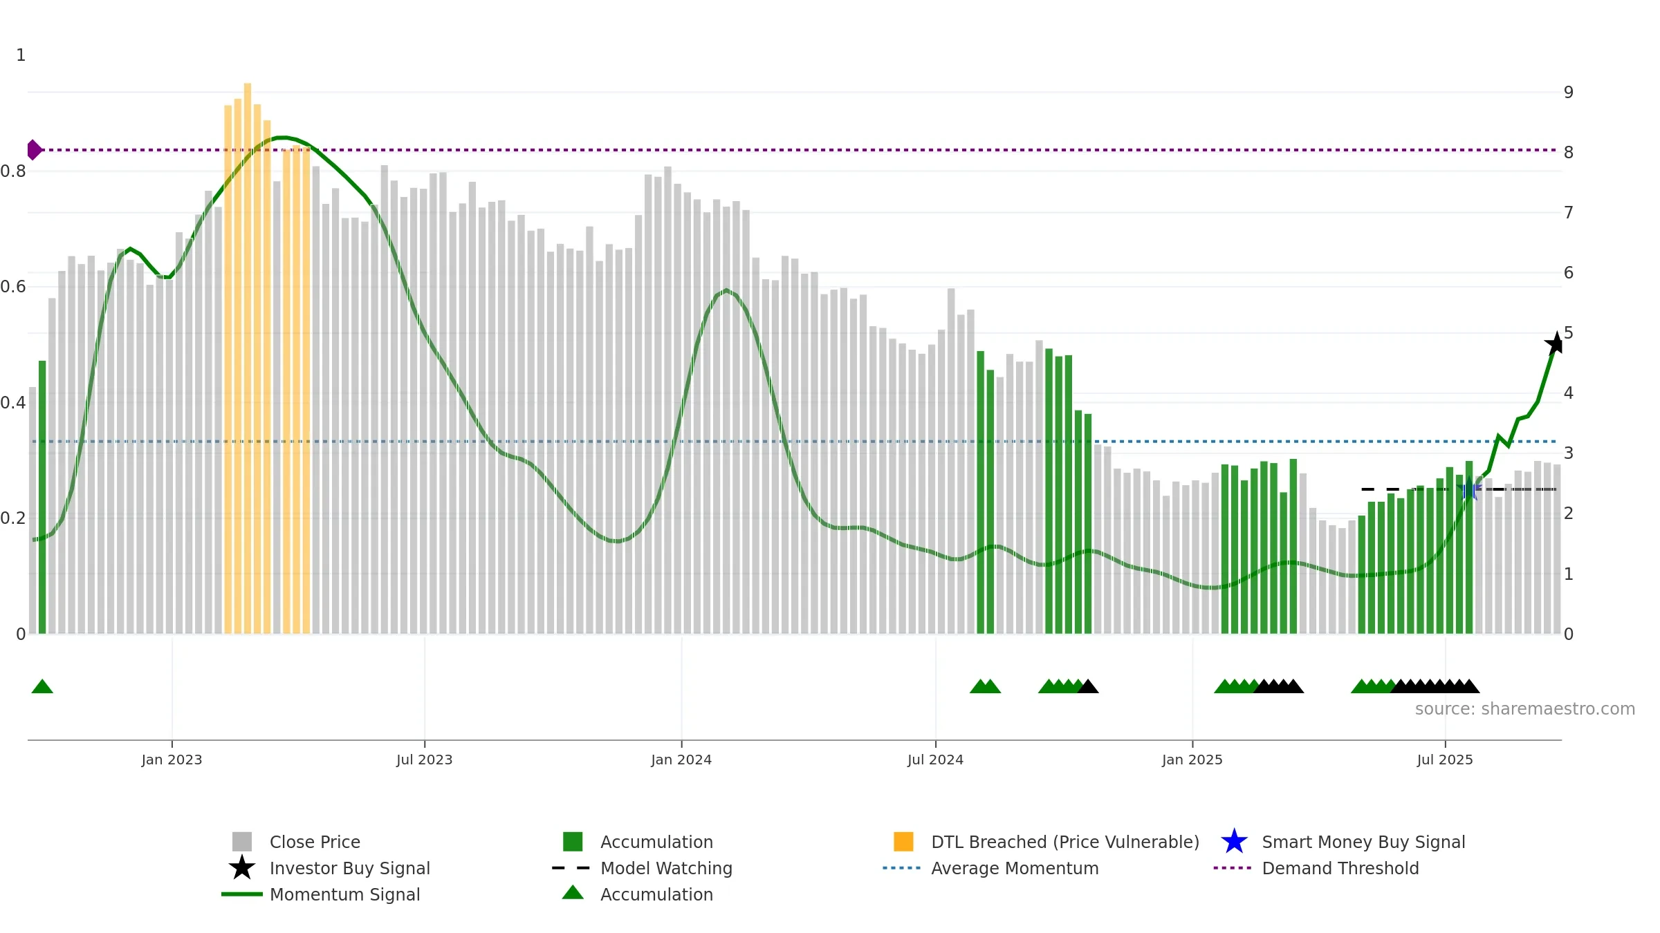Viewport: 1660px width, 933px height.
Task: Click the grey Close Price legend swatch
Action: tap(242, 842)
